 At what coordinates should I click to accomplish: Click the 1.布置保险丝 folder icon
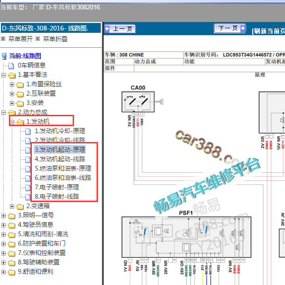pyautogui.click(x=20, y=85)
